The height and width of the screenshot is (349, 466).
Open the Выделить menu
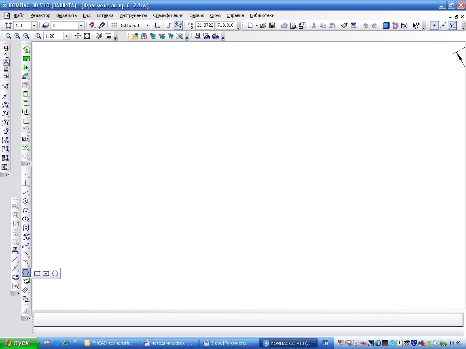[67, 15]
